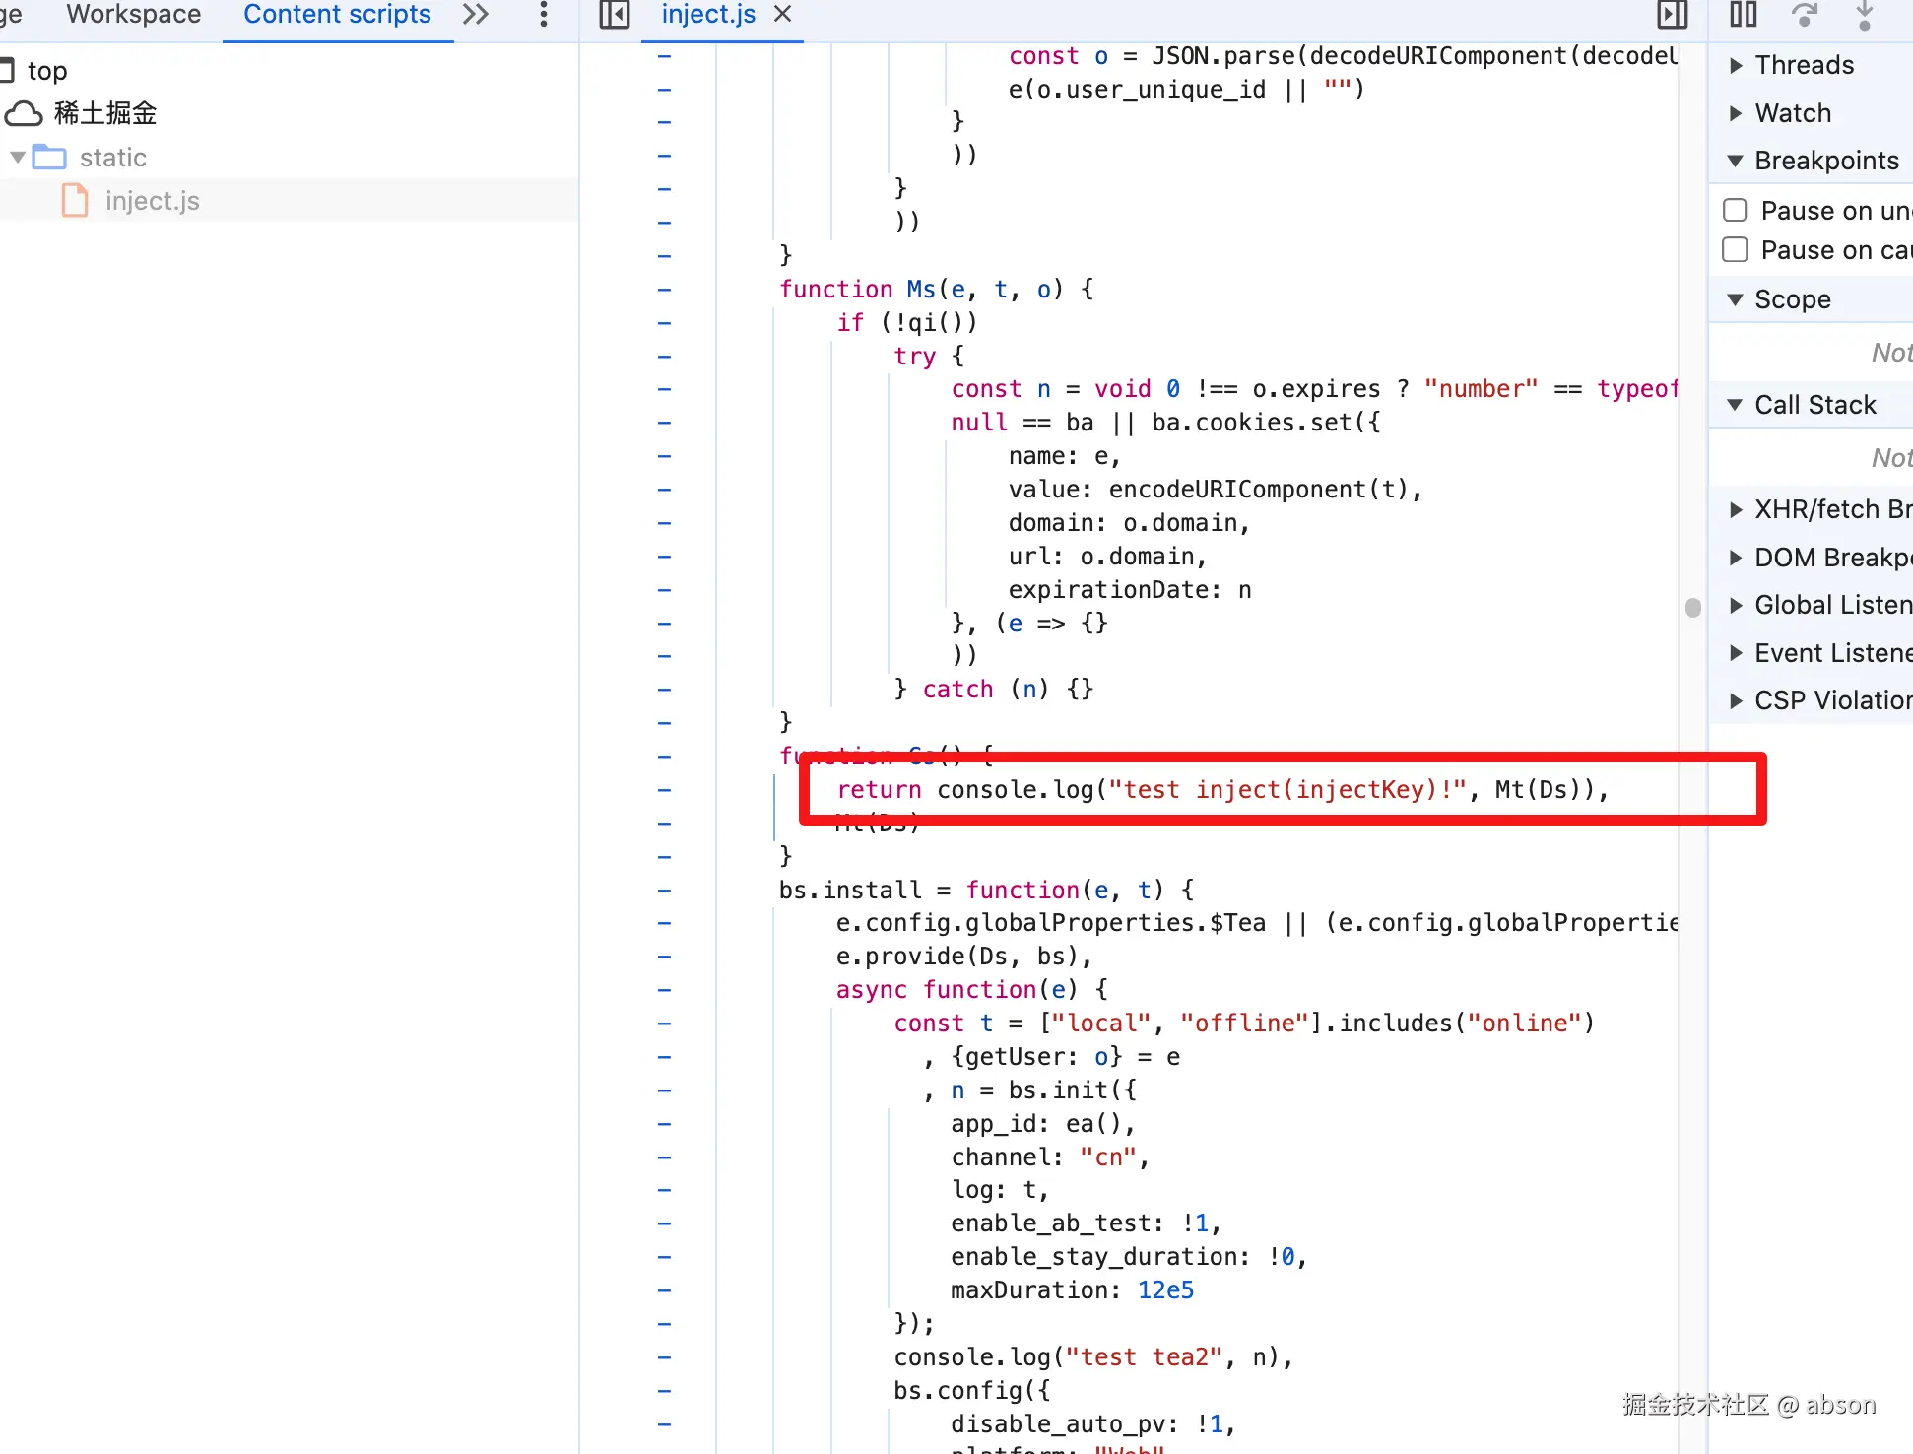Viewport: 1913px width, 1454px height.
Task: Click the hide debugger sidebar icon
Action: click(x=1673, y=15)
